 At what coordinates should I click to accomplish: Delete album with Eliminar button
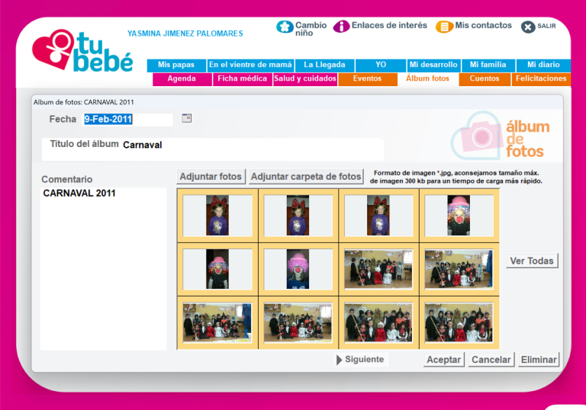[539, 360]
